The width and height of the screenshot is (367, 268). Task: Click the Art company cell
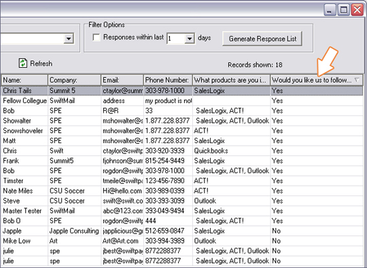pyautogui.click(x=75, y=241)
